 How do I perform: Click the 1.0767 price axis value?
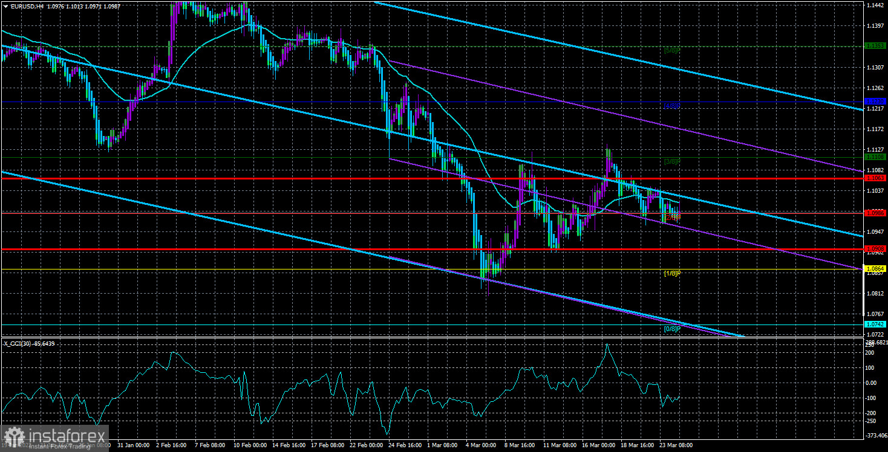click(875, 314)
